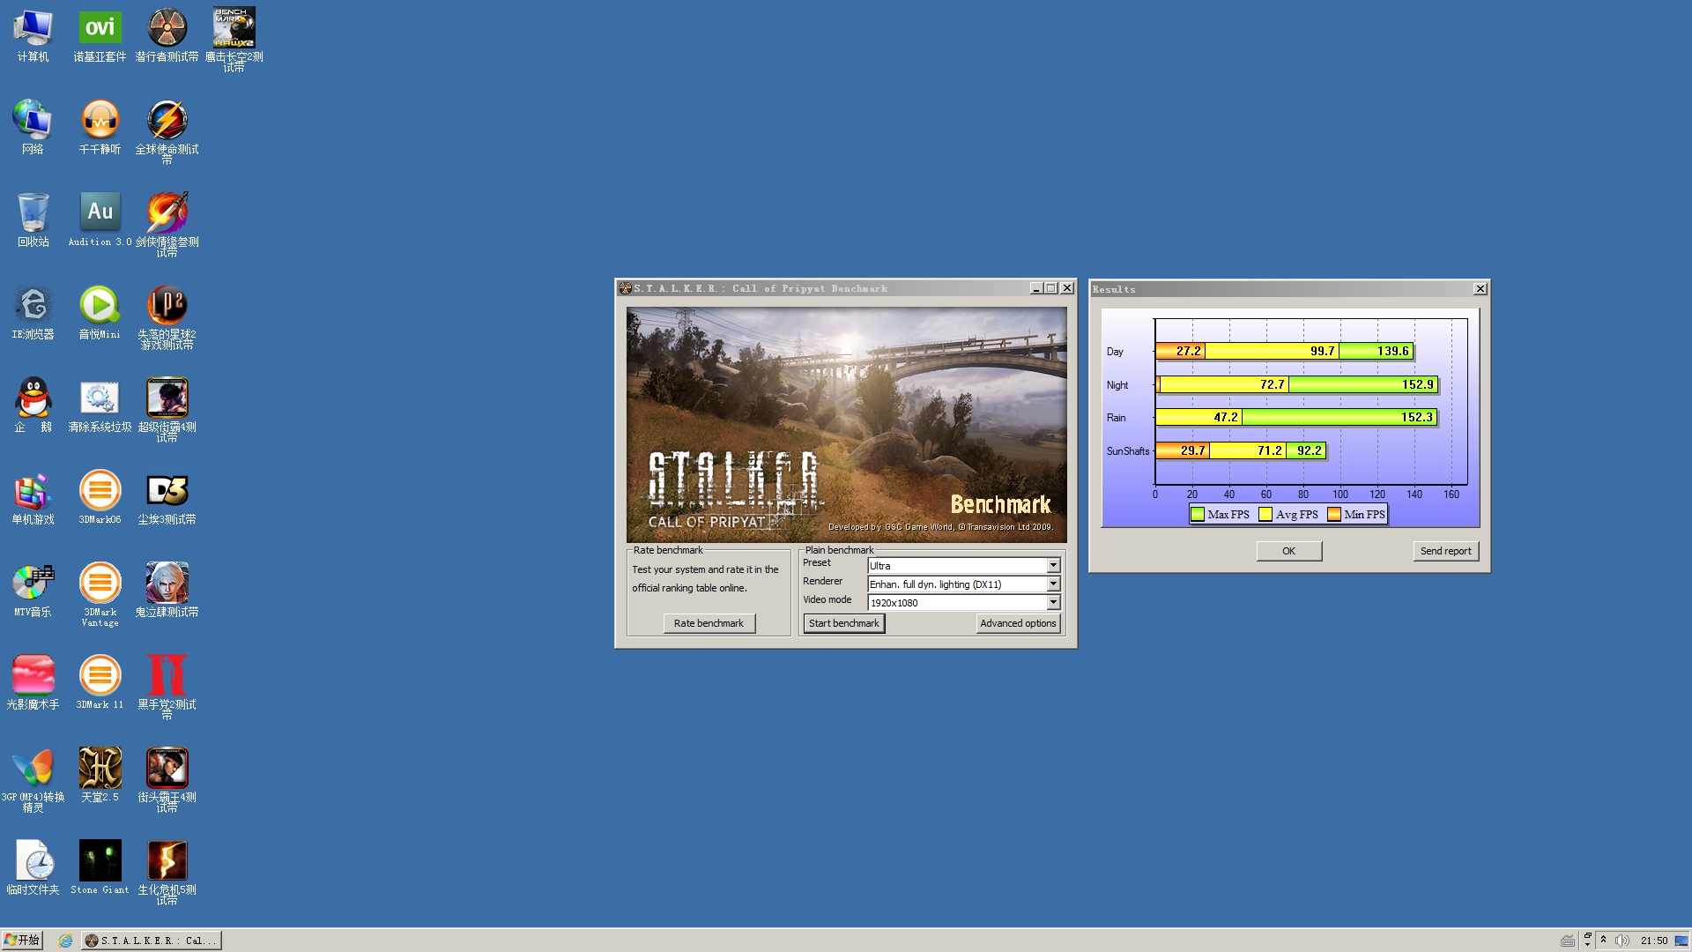
Task: Click the SunShafts 29.7 minimum bar
Action: pos(1182,450)
